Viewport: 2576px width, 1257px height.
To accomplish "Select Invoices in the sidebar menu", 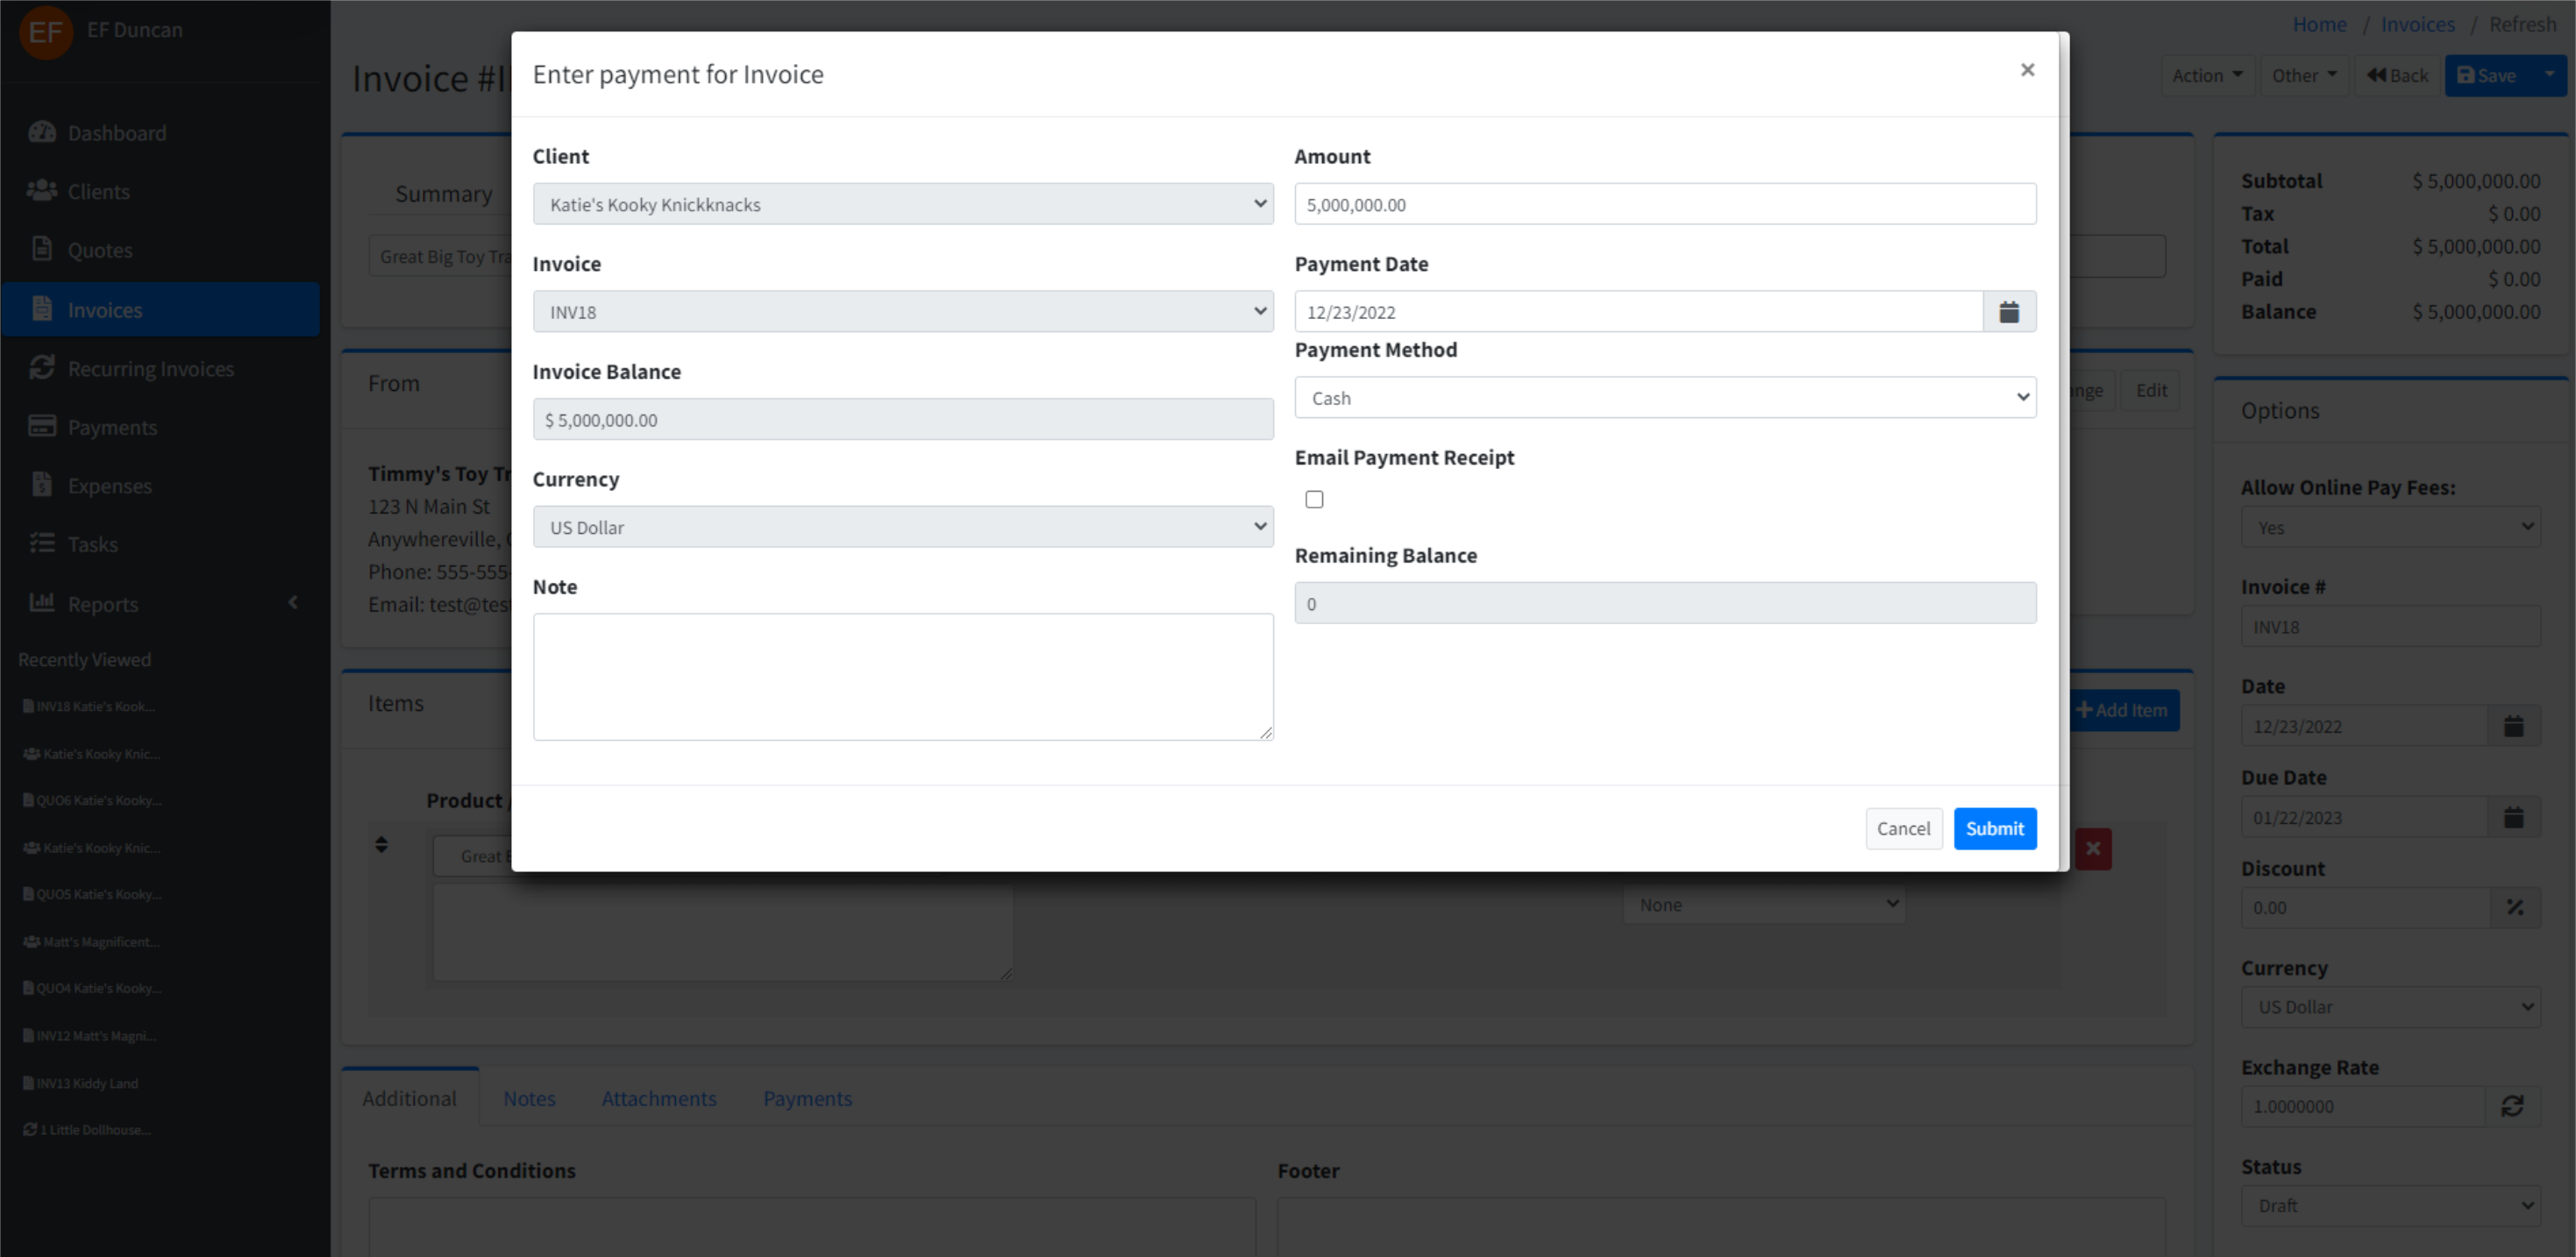I will point(104,310).
